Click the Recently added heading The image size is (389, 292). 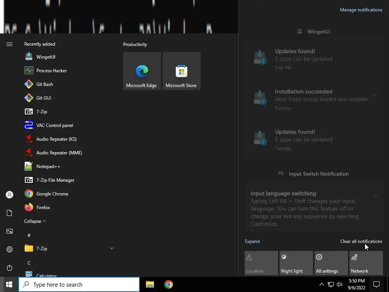[x=40, y=44]
